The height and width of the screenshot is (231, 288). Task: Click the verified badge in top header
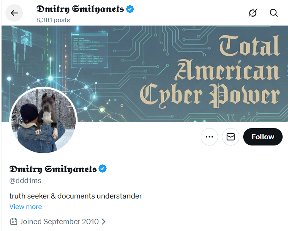click(130, 9)
